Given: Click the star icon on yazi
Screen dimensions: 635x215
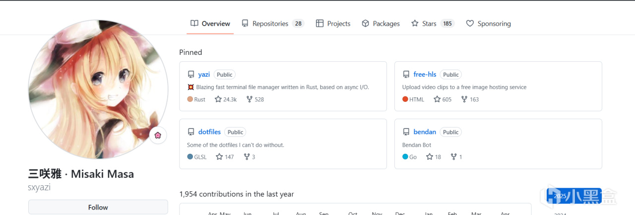Looking at the screenshot, I should point(218,99).
